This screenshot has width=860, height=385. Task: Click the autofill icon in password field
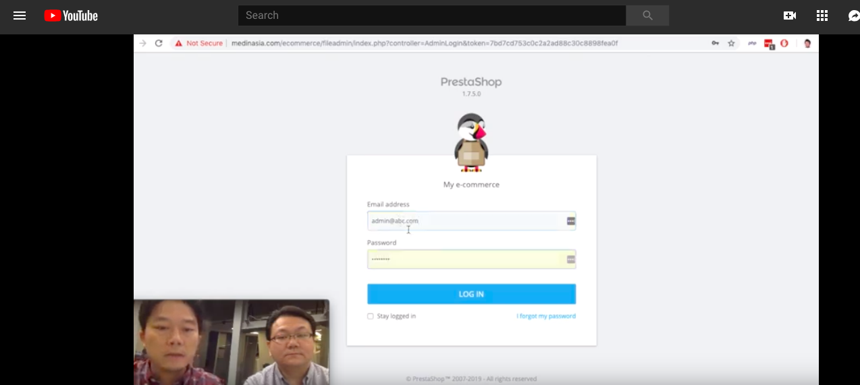tap(570, 259)
